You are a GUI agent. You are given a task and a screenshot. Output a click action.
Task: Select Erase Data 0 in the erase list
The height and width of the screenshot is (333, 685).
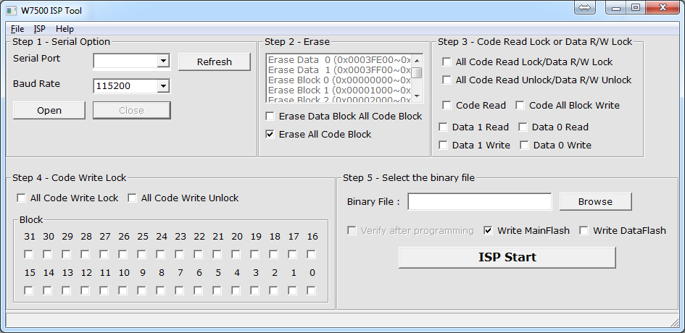(x=339, y=60)
